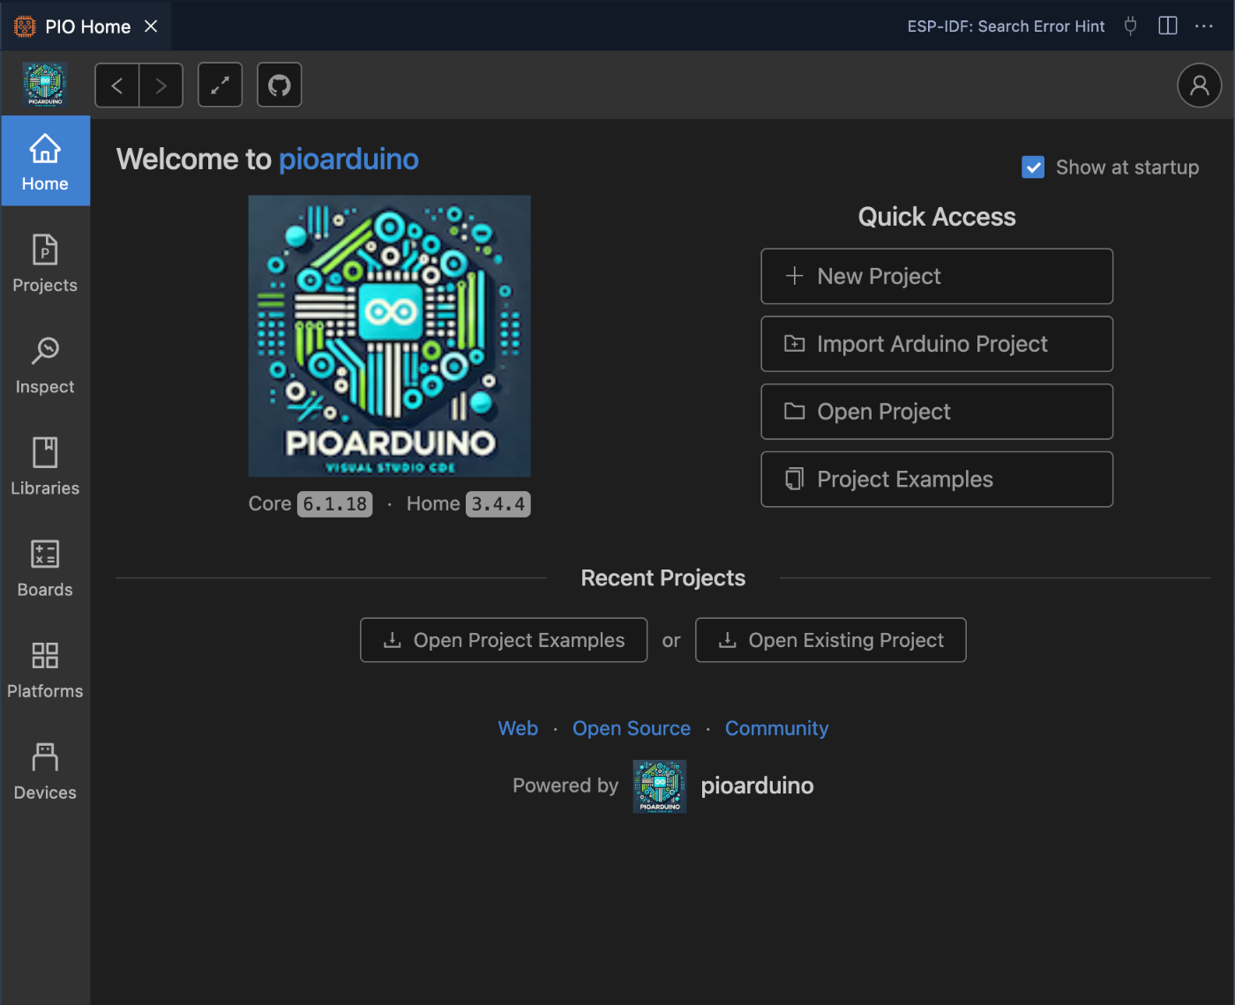The height and width of the screenshot is (1005, 1235).
Task: Click Open Existing Project button
Action: coord(831,640)
